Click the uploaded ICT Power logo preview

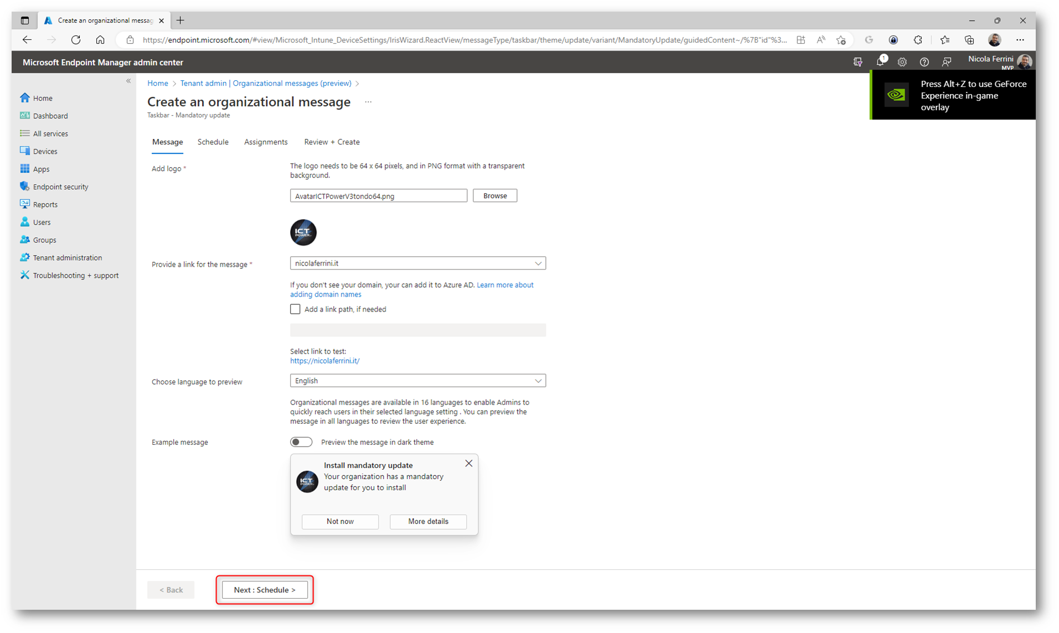(x=303, y=232)
